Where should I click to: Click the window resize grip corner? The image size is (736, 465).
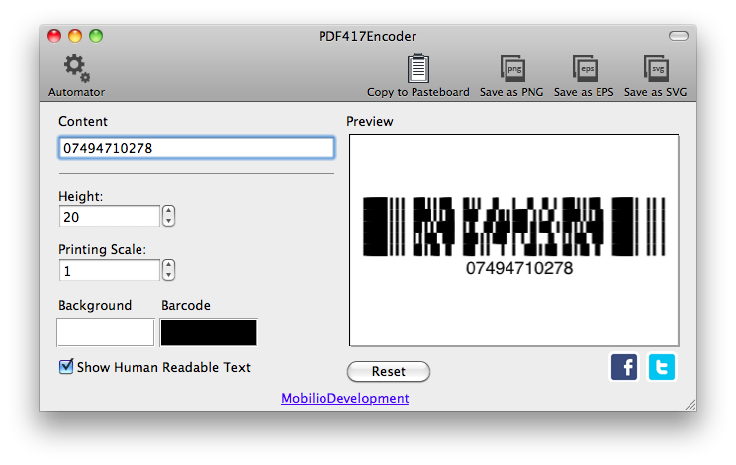(690, 405)
